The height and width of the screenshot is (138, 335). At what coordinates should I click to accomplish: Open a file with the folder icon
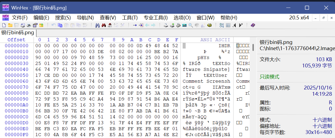[10, 25]
